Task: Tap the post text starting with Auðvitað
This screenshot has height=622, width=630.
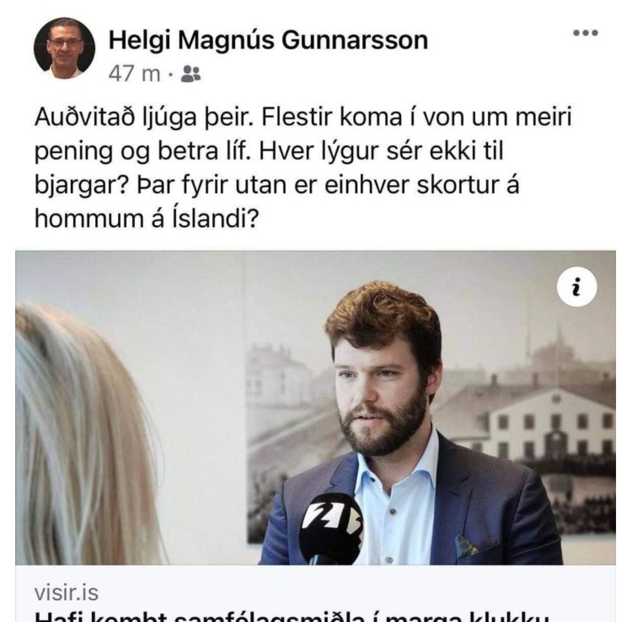Action: [303, 167]
